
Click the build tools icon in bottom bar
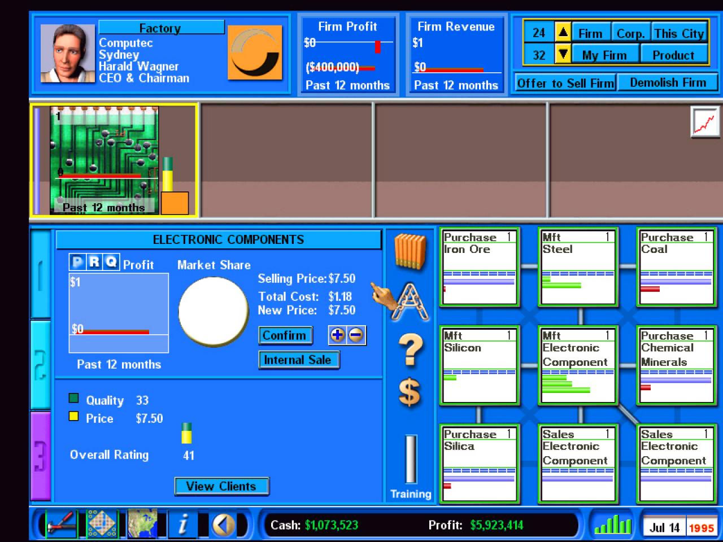coord(62,524)
